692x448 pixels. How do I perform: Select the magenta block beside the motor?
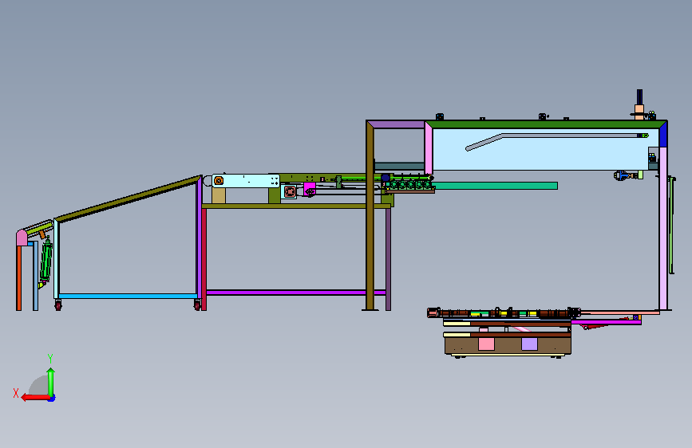[310, 189]
